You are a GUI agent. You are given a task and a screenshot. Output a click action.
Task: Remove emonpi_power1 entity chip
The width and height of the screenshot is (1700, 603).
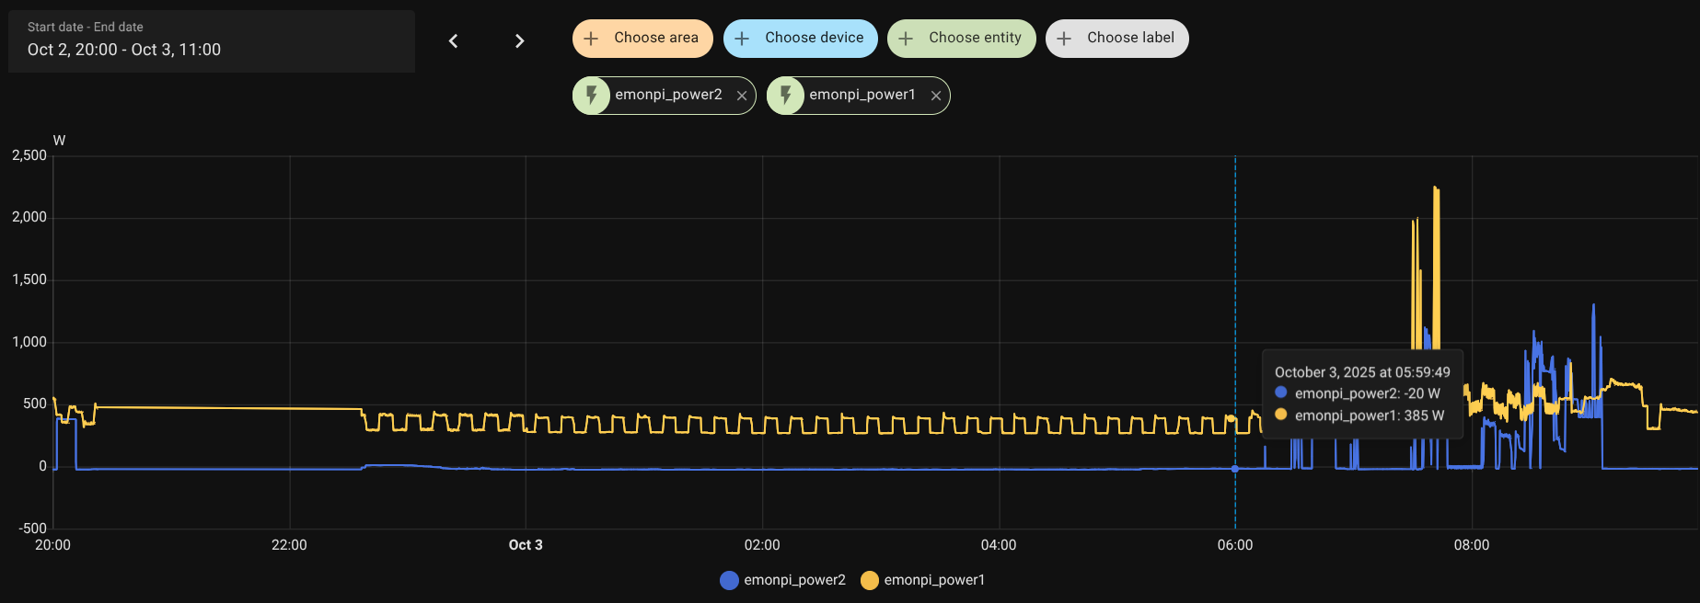(936, 96)
